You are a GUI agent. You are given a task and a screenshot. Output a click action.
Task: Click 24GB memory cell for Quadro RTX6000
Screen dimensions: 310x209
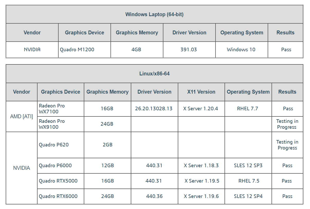[108, 196]
